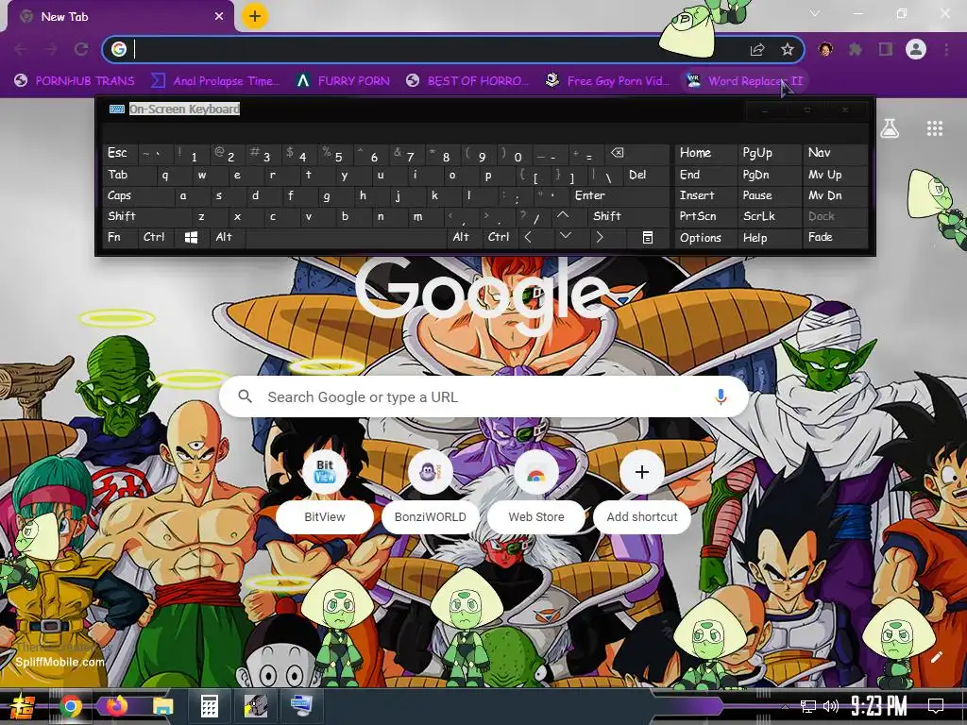Open the Web Store shortcut
Image resolution: width=967 pixels, height=725 pixels.
click(536, 490)
